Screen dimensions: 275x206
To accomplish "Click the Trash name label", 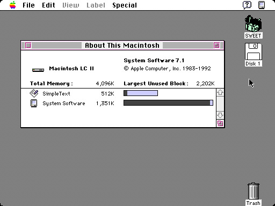I will click(x=253, y=203).
